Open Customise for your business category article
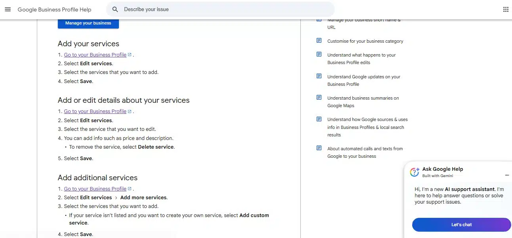This screenshot has width=512, height=238. [365, 41]
